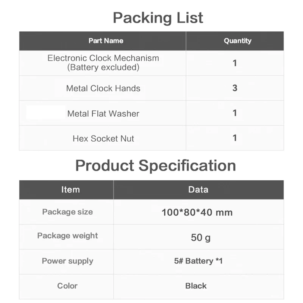
Task: Click the Quantity column header
Action: click(237, 41)
